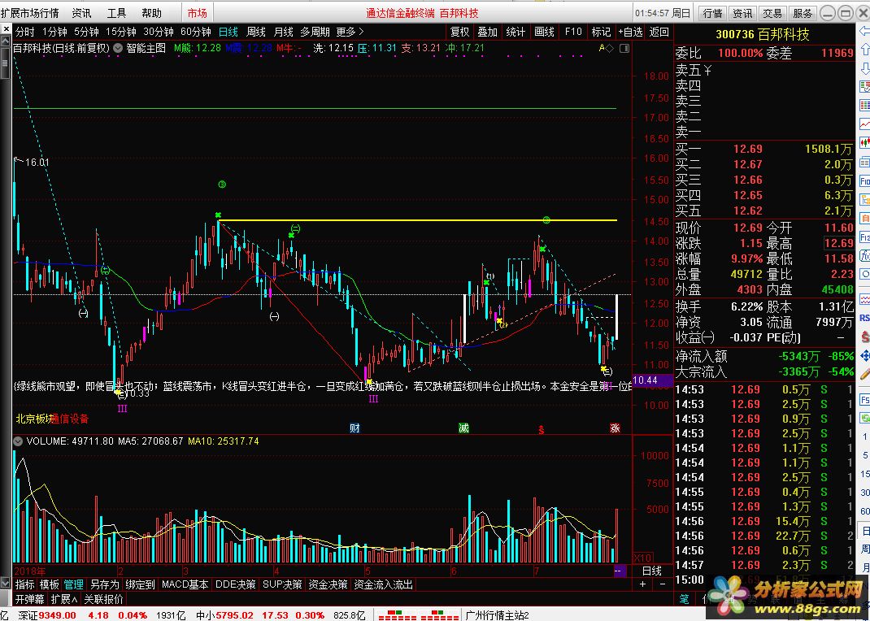Click the green 减 marker icon under chart
Screen dimensions: 870x621
point(463,428)
